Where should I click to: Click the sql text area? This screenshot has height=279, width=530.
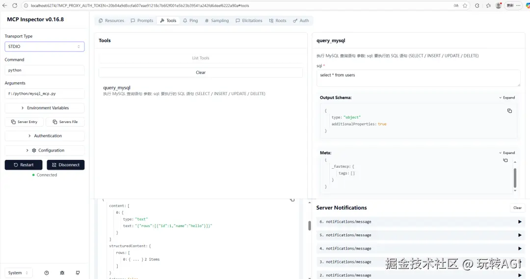tap(419, 78)
